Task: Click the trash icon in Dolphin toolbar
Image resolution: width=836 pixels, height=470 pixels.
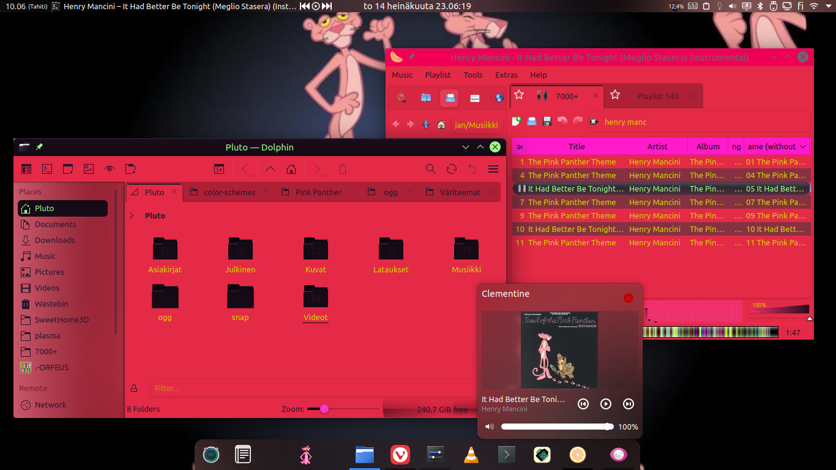Action: tap(343, 169)
